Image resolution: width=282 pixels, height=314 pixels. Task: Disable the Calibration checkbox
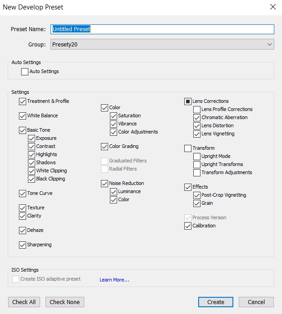tap(187, 226)
